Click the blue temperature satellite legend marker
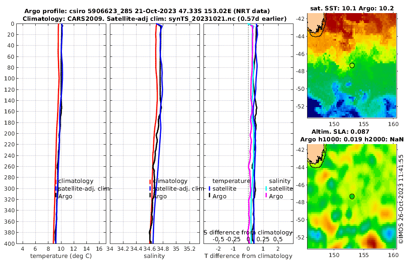 (209, 188)
